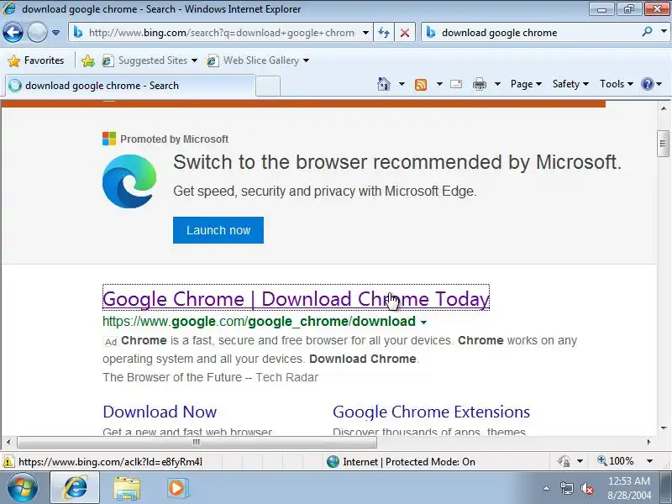This screenshot has height=504, width=672.
Task: Open the Favorites star button
Action: tap(36, 60)
